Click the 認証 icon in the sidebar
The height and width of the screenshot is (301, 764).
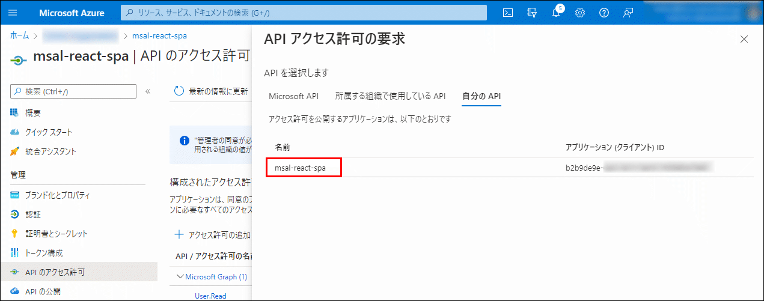[15, 214]
